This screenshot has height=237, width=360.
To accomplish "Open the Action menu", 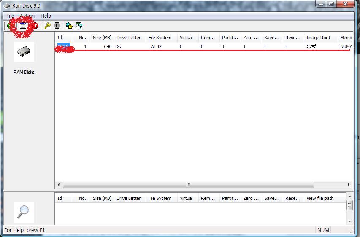I will (x=27, y=16).
